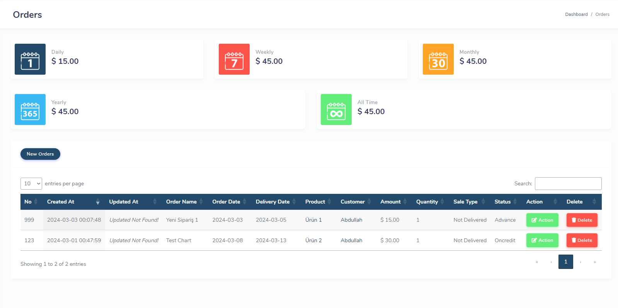Go to last page in pagination
618x308 pixels.
pos(594,262)
